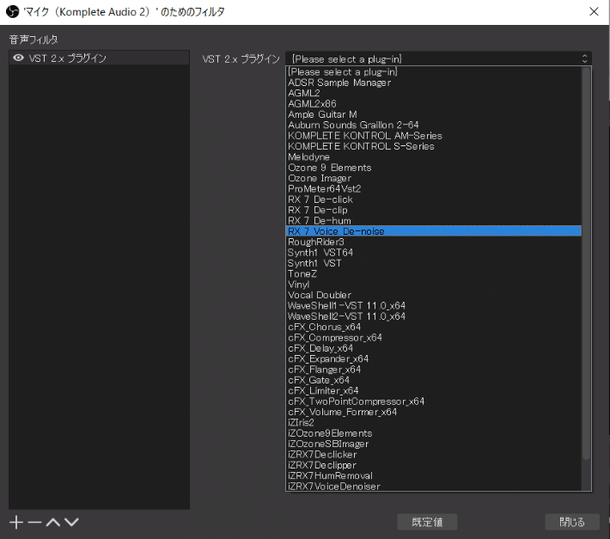Click the combo box up-down arrows
This screenshot has height=539, width=610.
pos(584,58)
